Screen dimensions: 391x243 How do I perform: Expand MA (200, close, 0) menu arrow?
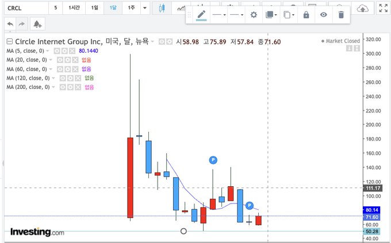pos(53,87)
